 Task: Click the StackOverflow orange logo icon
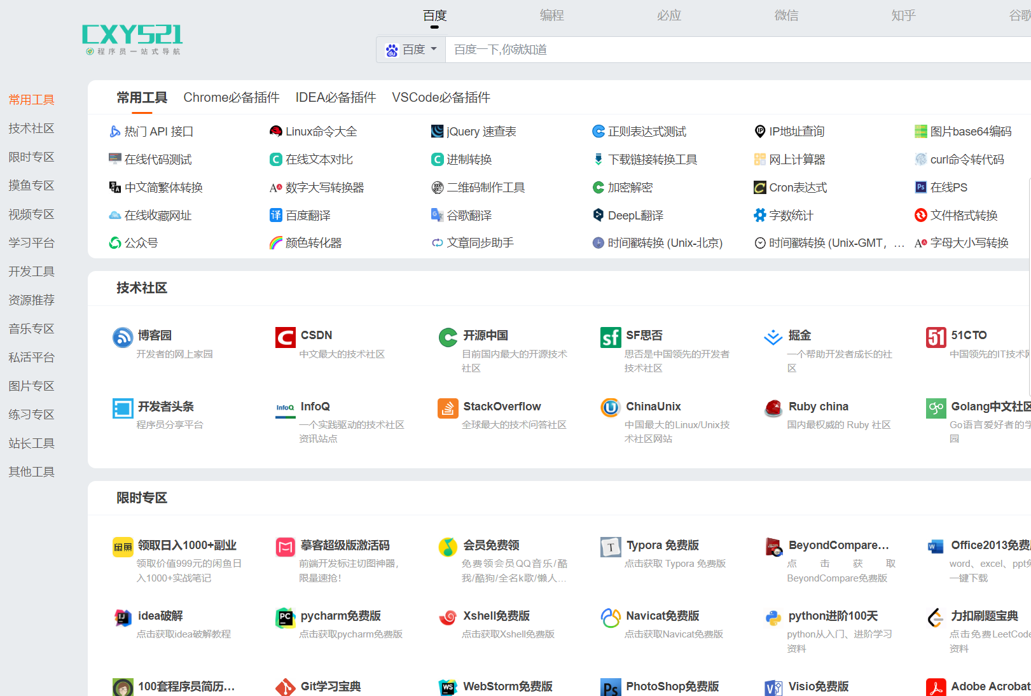448,408
